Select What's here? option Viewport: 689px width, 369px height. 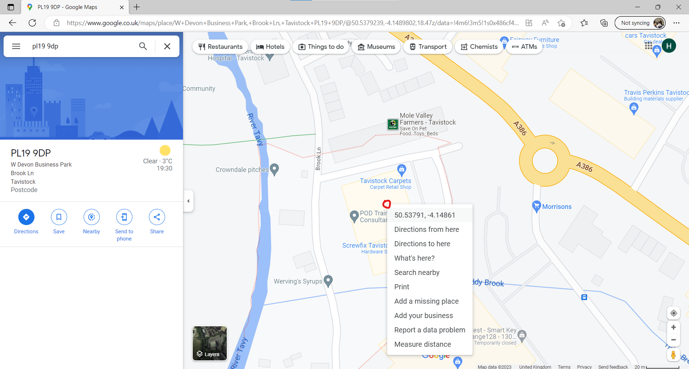point(430,258)
